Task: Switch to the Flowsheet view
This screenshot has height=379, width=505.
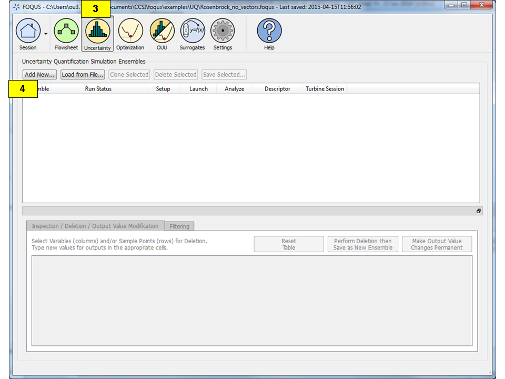Action: coord(66,32)
